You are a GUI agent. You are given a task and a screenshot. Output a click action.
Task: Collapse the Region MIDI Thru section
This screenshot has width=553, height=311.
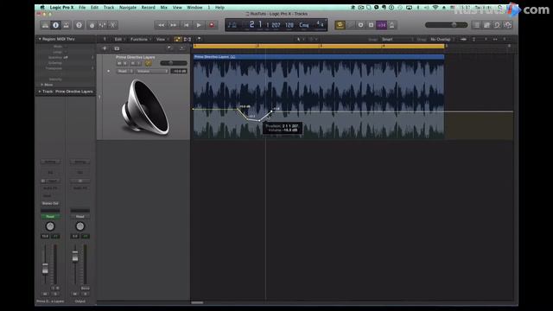(x=40, y=39)
